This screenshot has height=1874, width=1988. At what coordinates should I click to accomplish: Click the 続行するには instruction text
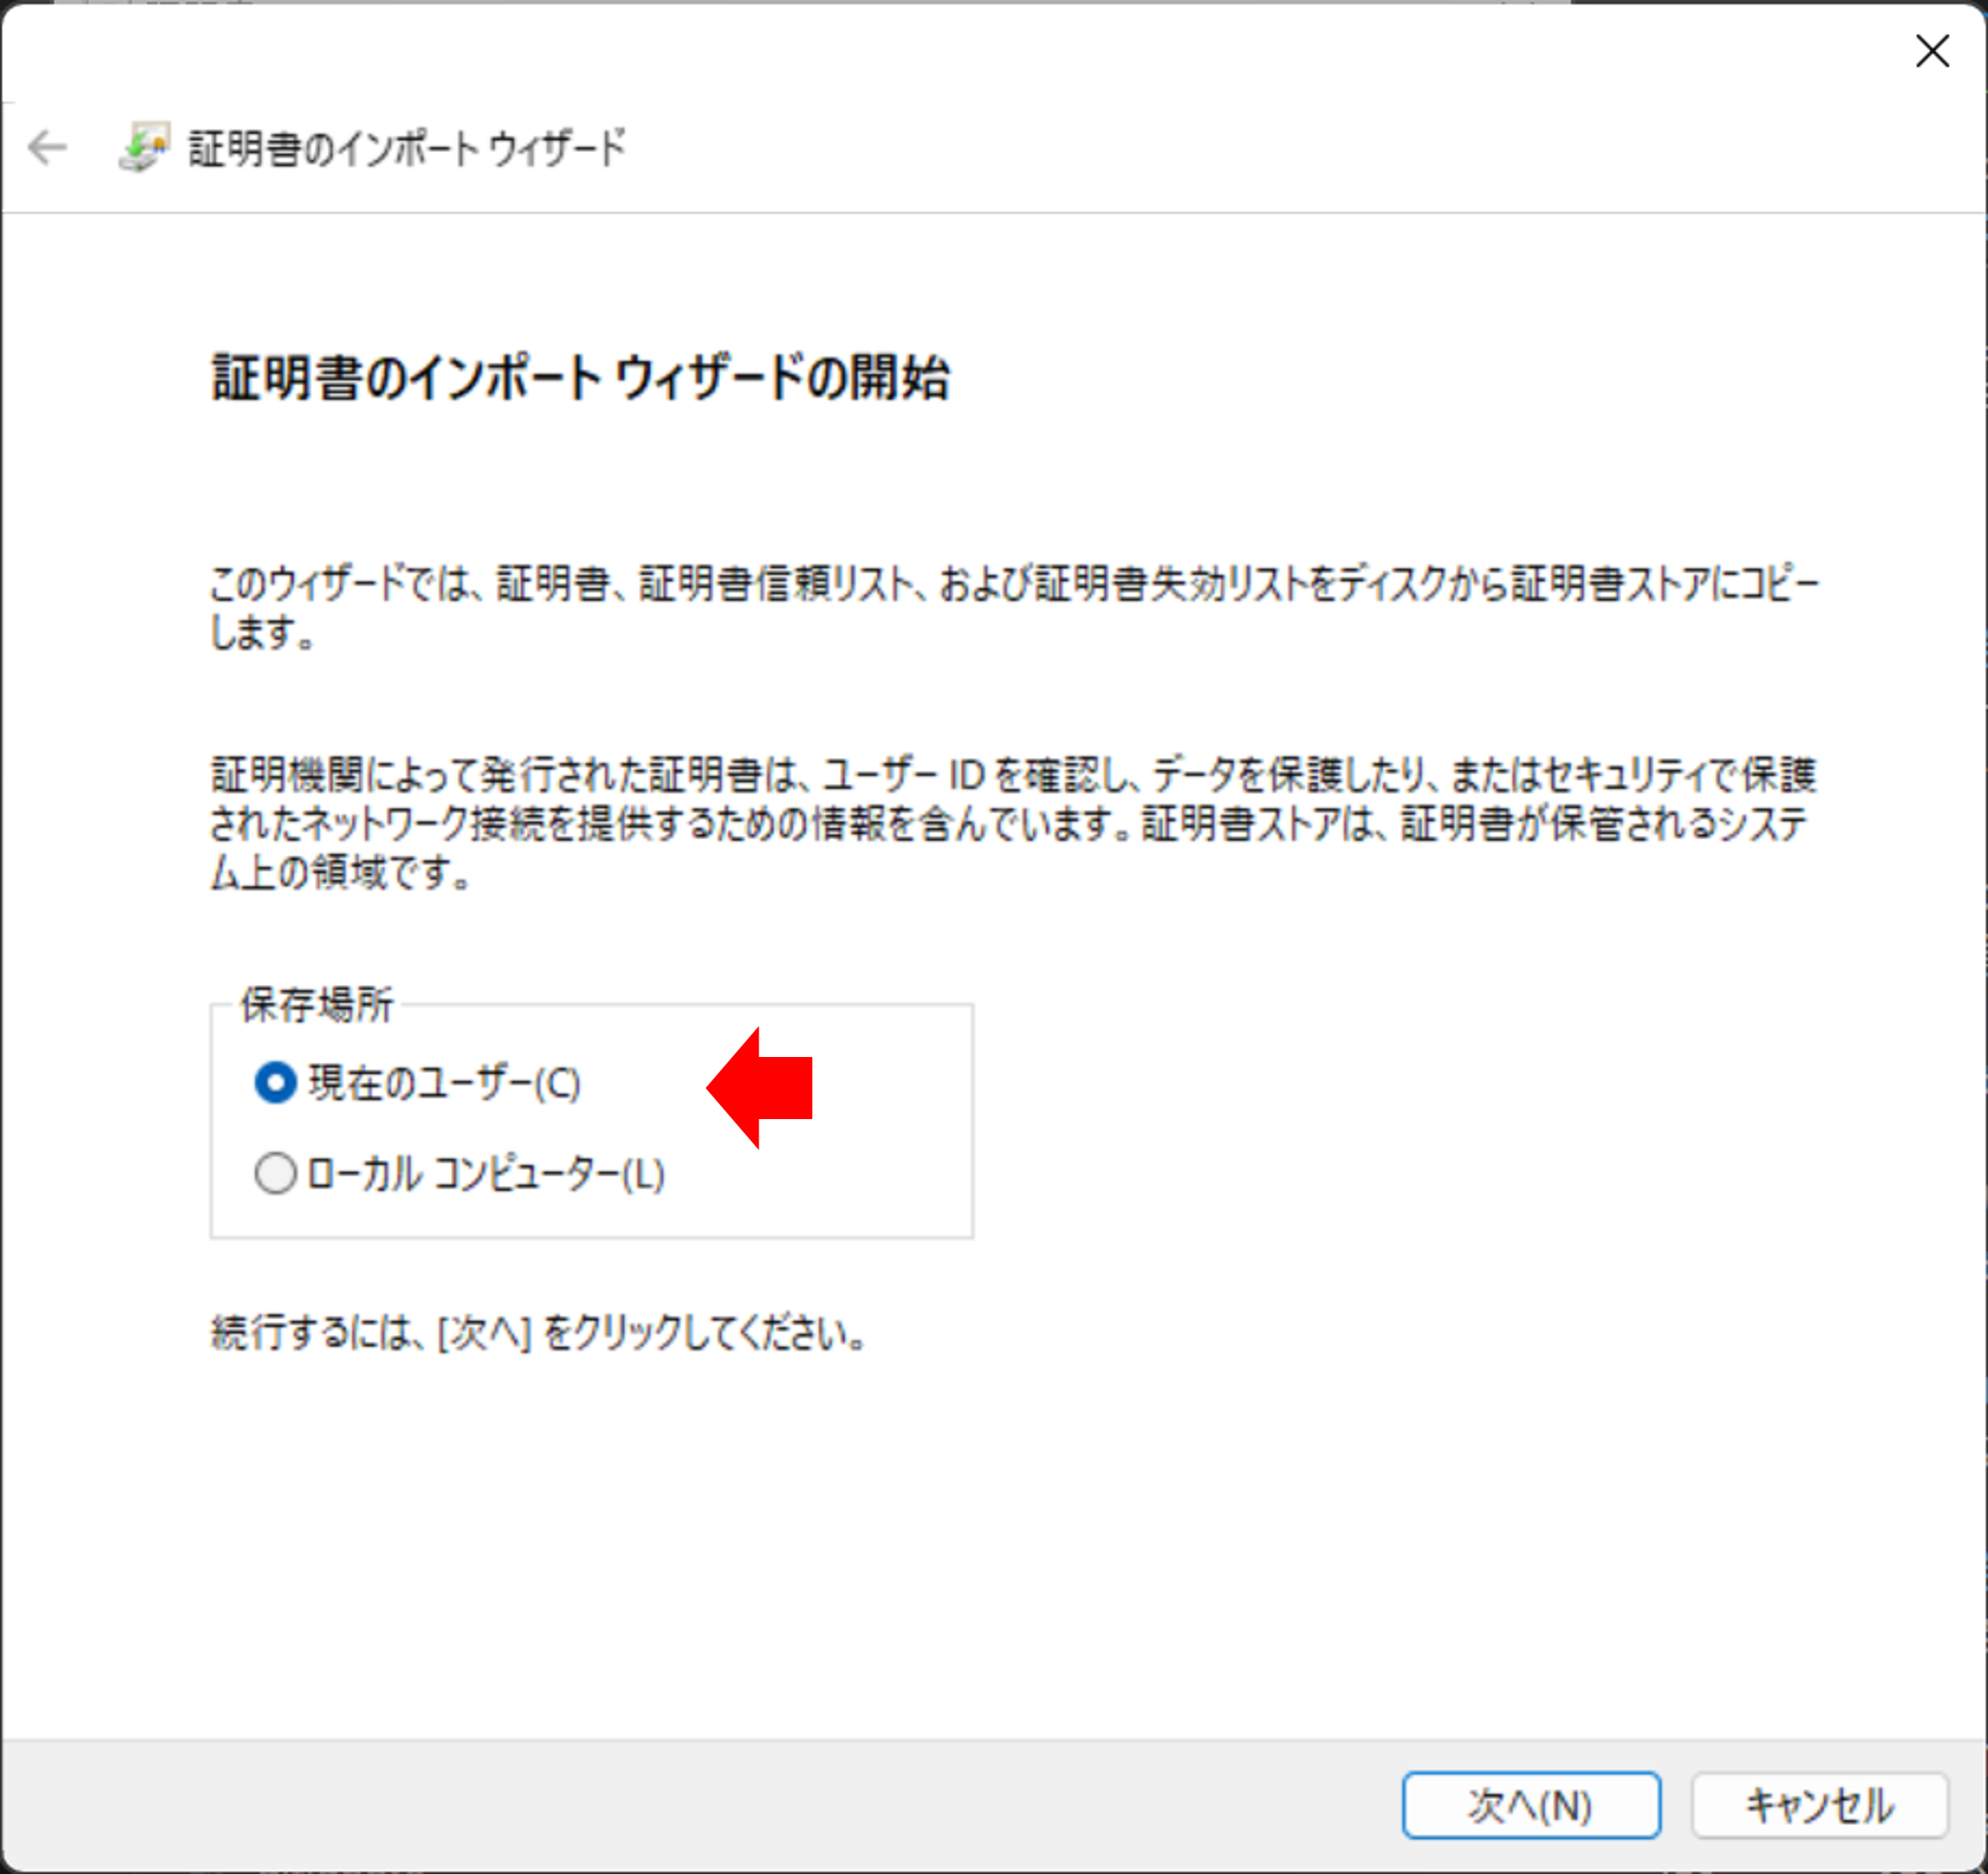coord(538,1332)
